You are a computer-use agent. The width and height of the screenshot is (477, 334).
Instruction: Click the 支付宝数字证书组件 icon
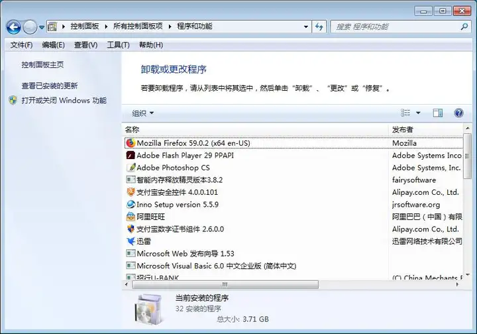click(x=131, y=229)
